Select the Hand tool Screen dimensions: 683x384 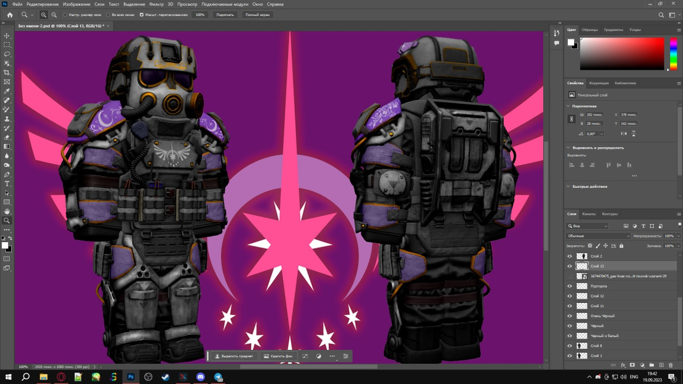pos(7,211)
